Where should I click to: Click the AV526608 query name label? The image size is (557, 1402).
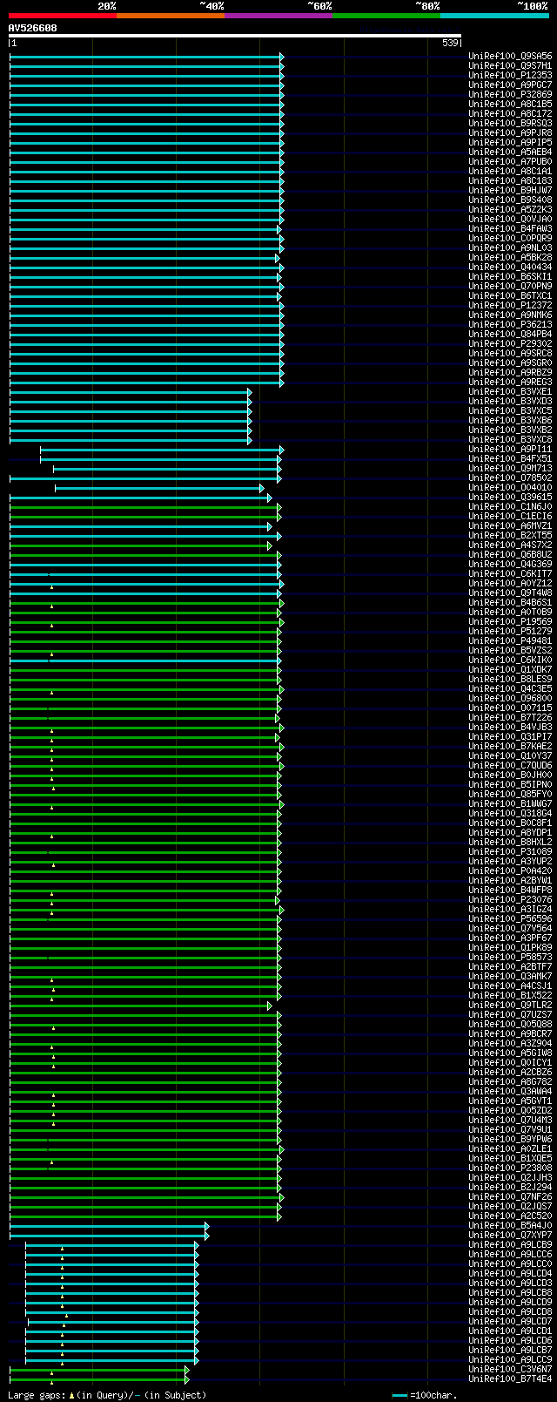click(x=33, y=28)
